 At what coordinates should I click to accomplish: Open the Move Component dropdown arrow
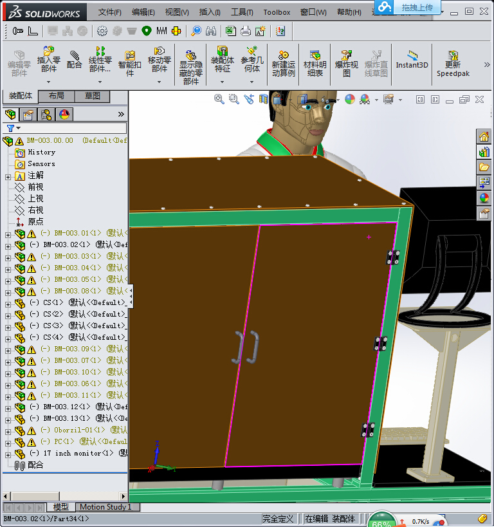coord(160,82)
